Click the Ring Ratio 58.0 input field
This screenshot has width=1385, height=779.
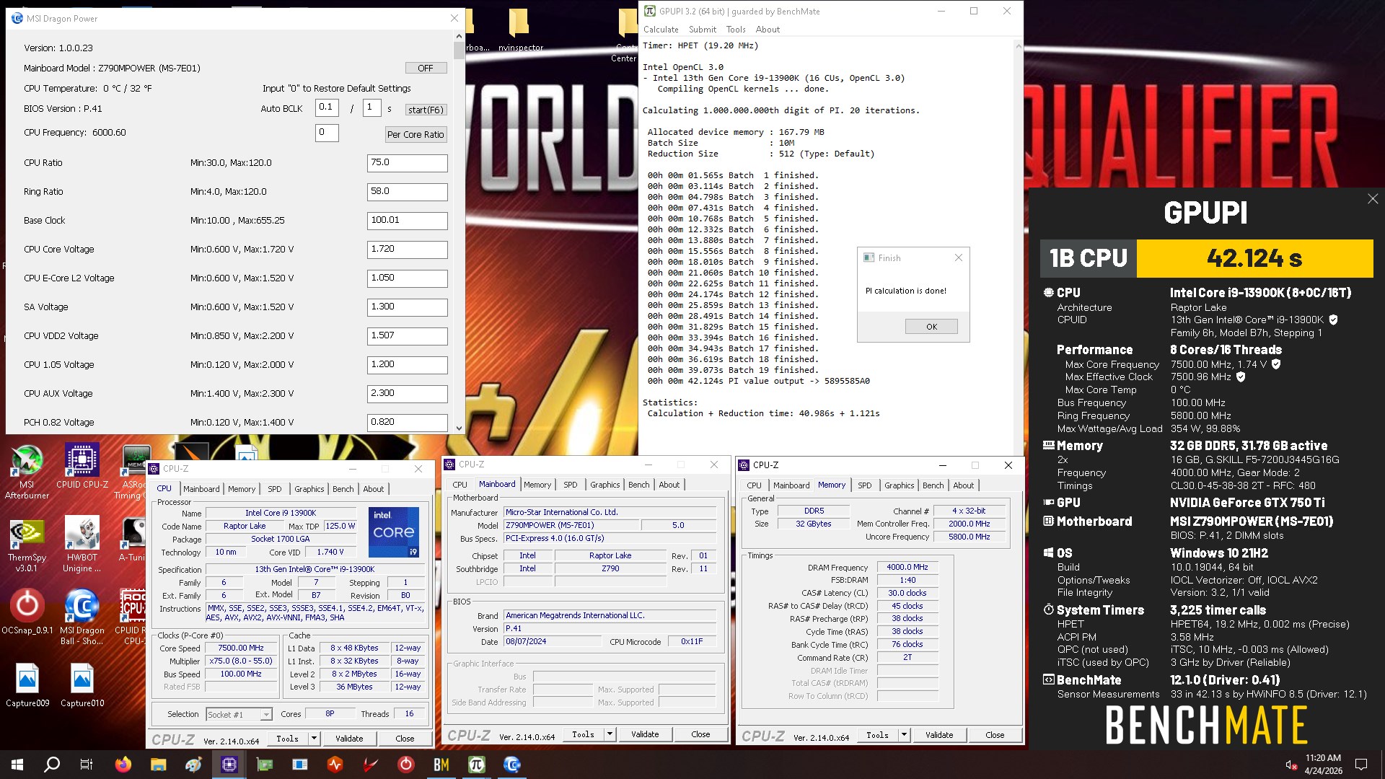[x=407, y=192]
